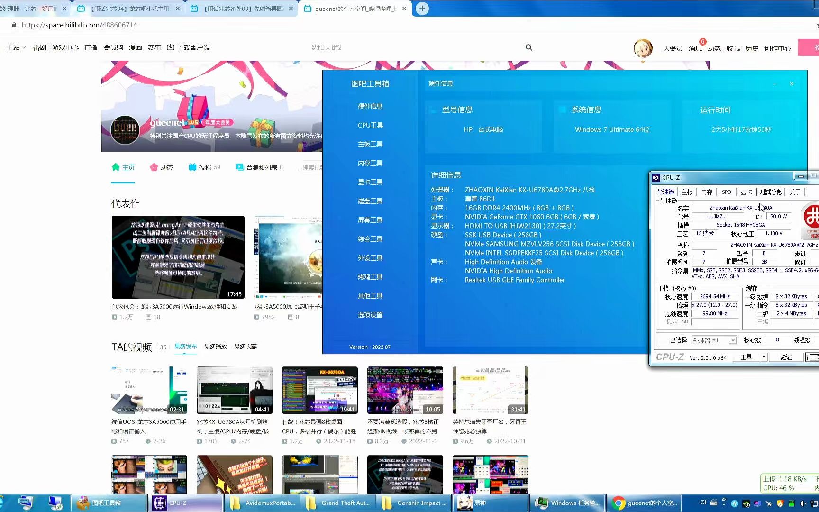Open video thumbnail with duration 02:31
Viewport: 819px width, 512px height.
149,390
